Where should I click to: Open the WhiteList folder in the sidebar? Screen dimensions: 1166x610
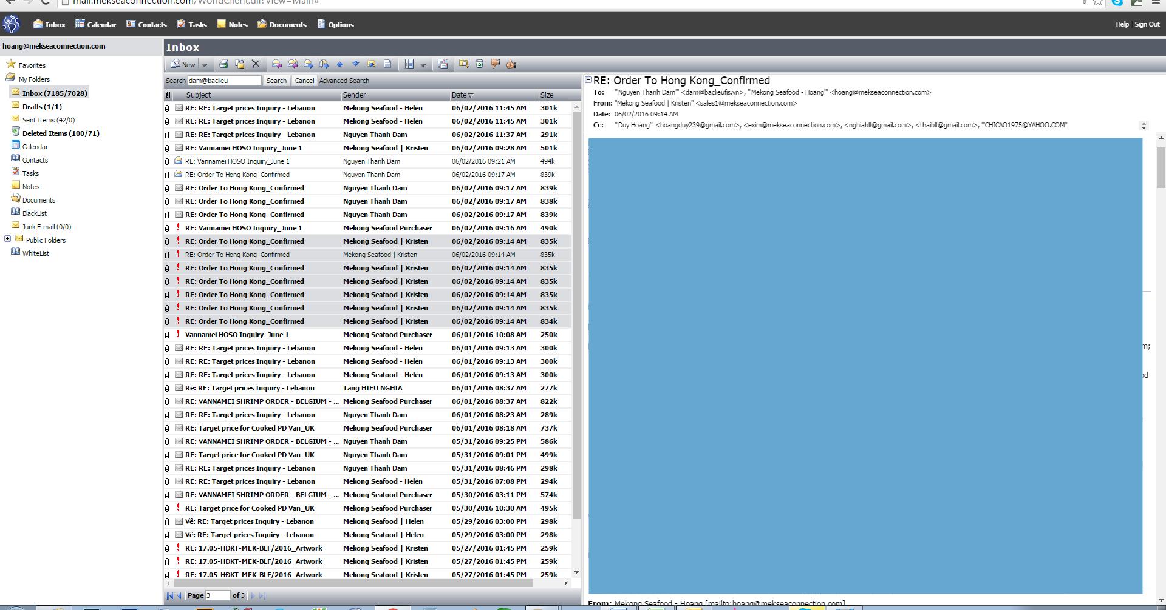pyautogui.click(x=35, y=253)
